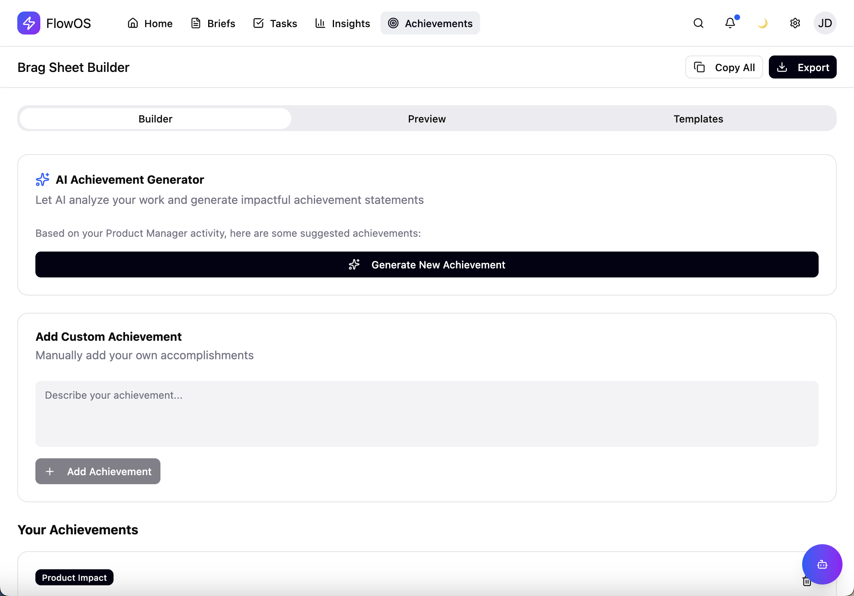
Task: Open the Briefs nav item
Action: [213, 23]
